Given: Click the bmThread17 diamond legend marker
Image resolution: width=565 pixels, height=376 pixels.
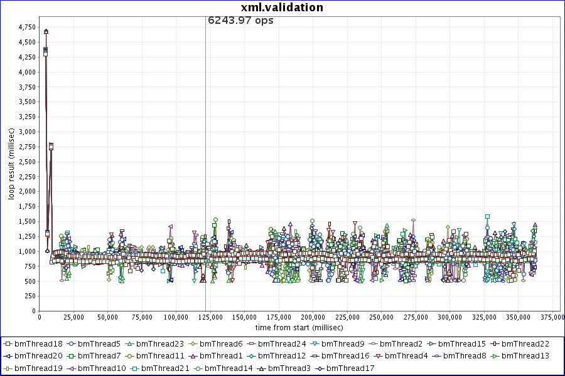Looking at the screenshot, I should [x=319, y=368].
